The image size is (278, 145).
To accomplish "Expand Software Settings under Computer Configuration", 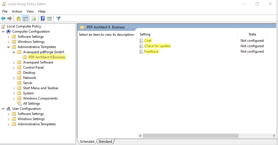I will point(8,37).
